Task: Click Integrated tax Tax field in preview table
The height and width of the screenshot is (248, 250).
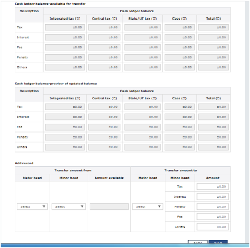Action: pos(65,107)
